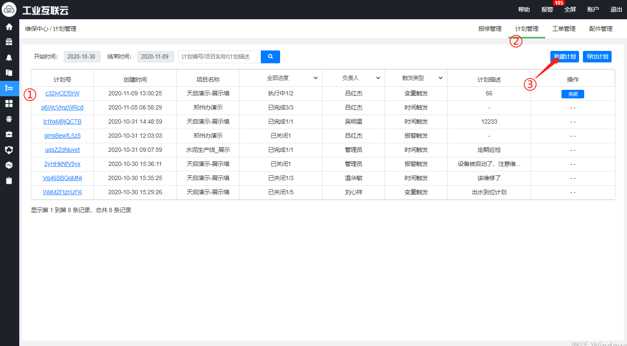Viewport: 627px width, 346px height.
Task: Click the 已关闭1/3 progress cell
Action: [x=281, y=178]
